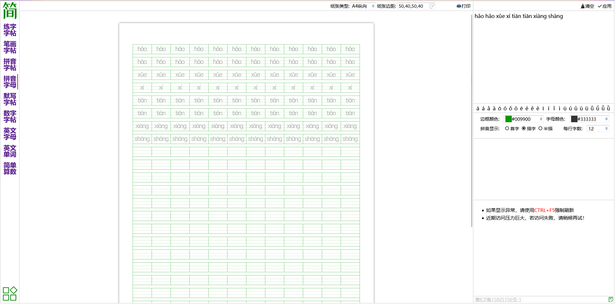Insert the ā tone character

click(478, 108)
